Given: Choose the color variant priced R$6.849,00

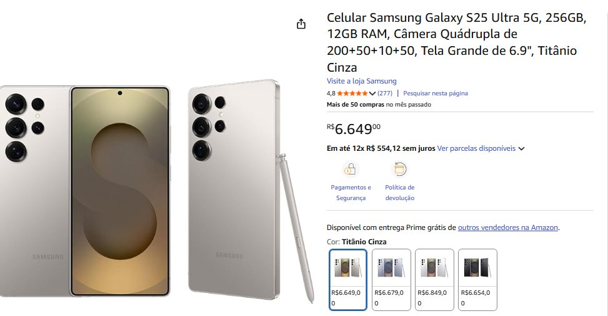Looking at the screenshot, I should 434,280.
